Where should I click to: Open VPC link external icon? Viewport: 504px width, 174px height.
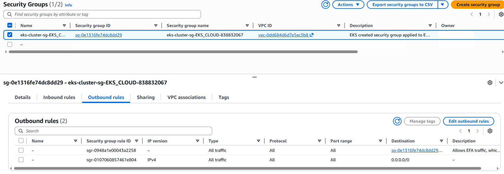click(312, 35)
